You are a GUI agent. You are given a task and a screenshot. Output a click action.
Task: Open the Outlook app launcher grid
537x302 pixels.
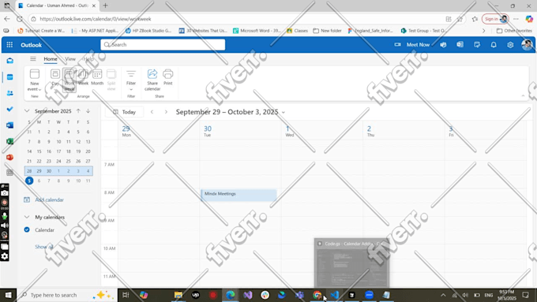[x=9, y=45]
